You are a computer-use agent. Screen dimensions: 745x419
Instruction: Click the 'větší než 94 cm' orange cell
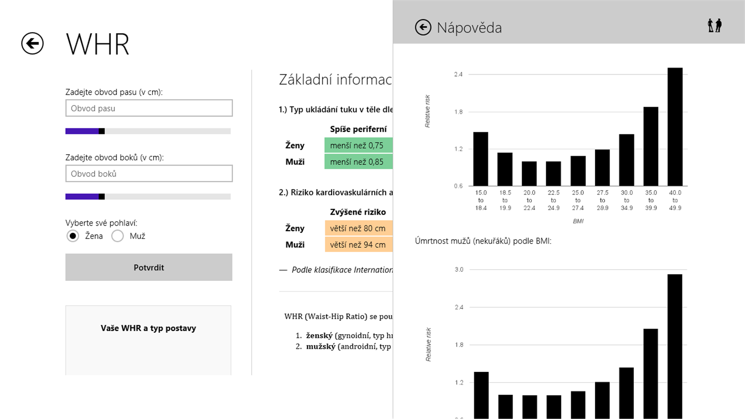point(359,245)
